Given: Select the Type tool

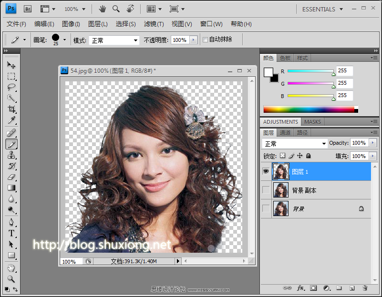Looking at the screenshot, I should pos(11,233).
